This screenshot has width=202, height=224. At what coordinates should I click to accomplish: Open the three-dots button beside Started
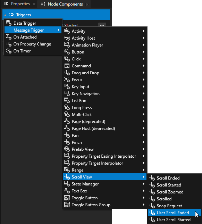tap(102, 25)
